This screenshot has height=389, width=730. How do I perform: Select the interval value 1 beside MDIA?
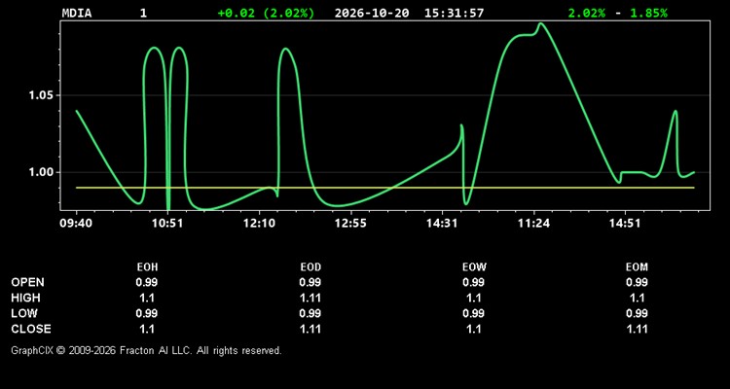(x=143, y=13)
